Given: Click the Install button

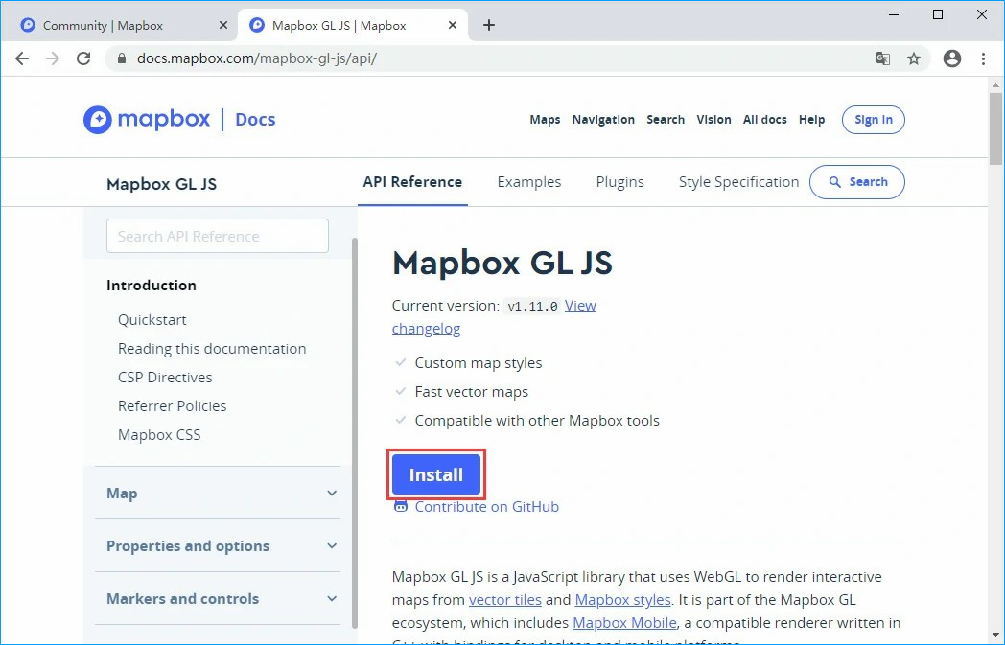Looking at the screenshot, I should [435, 474].
